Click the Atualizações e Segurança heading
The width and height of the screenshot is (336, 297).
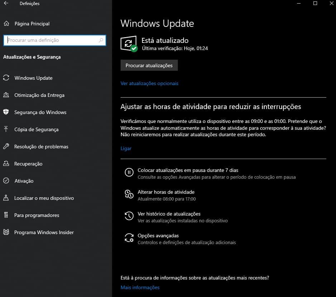click(32, 57)
